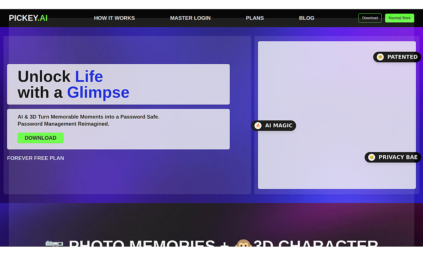Open the PLANS page from the navbar
This screenshot has height=256, width=423.
255,18
